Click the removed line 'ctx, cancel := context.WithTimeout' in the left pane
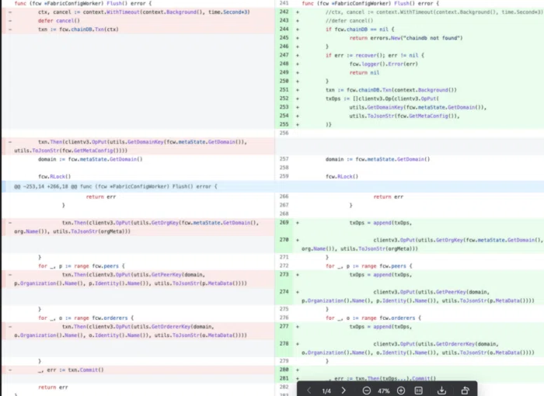 pyautogui.click(x=144, y=12)
